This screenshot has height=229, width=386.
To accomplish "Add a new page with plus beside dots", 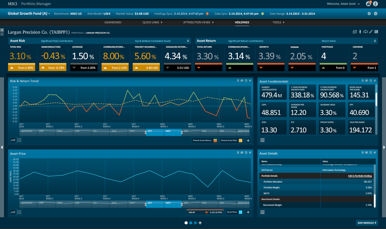I will 200,223.
